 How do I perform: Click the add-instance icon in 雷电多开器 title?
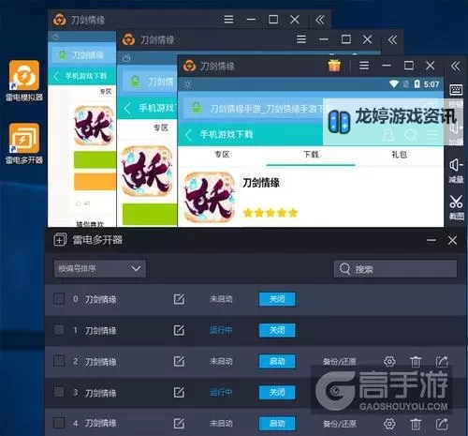pos(60,240)
